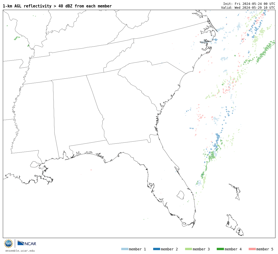Image resolution: width=278 pixels, height=254 pixels.
Task: Click the Init: Fri 2024-05-24 00 UTC text
Action: [x=249, y=4]
